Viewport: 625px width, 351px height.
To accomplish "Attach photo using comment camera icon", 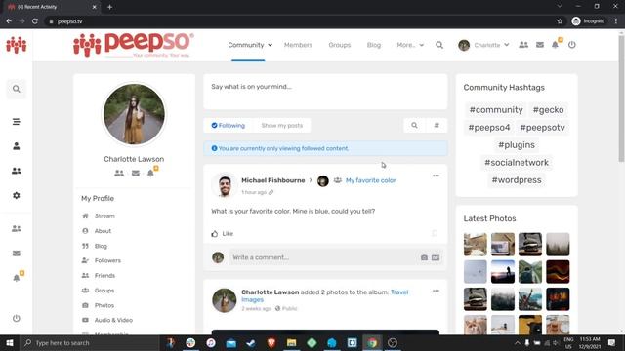I will coord(424,257).
